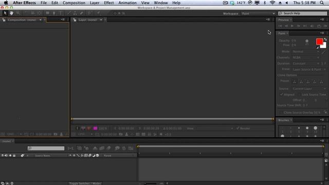Open the Paint Mode dropdown showing Normal
Viewport: 329px width, 185px height.
click(305, 51)
